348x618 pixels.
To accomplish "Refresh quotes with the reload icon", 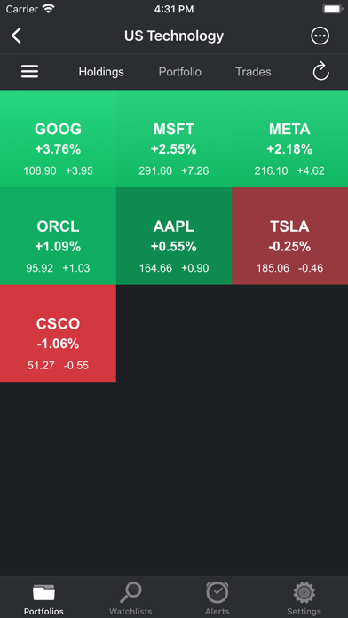I will 320,71.
